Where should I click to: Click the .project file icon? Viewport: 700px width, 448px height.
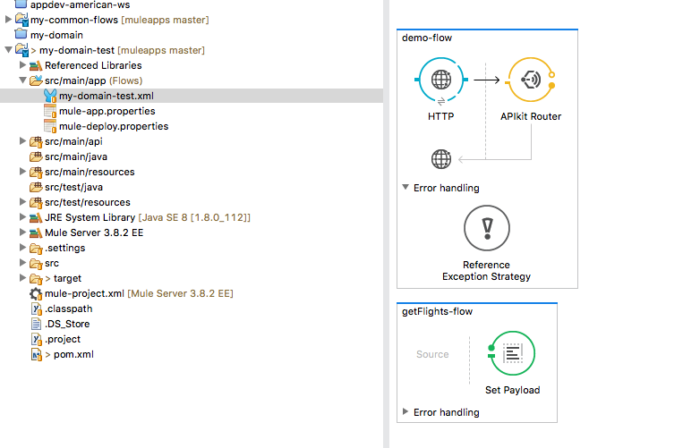pyautogui.click(x=36, y=339)
